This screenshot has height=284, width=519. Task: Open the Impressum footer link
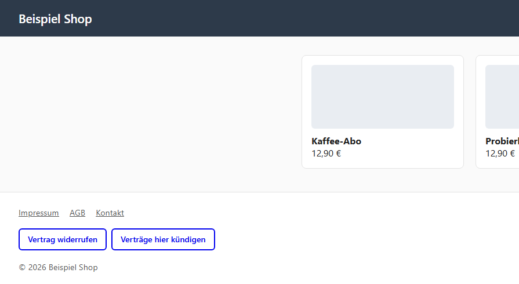click(39, 213)
